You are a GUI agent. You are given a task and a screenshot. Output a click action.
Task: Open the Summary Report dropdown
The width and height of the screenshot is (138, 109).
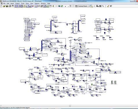coord(84,6)
